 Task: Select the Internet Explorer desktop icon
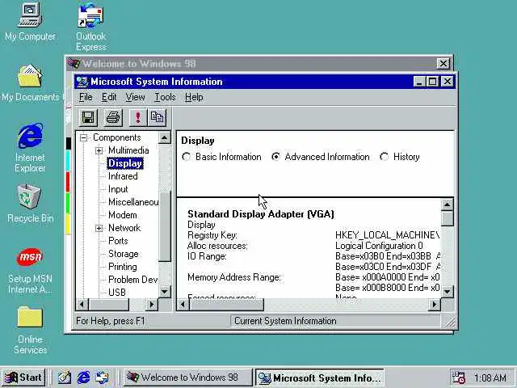pyautogui.click(x=30, y=147)
